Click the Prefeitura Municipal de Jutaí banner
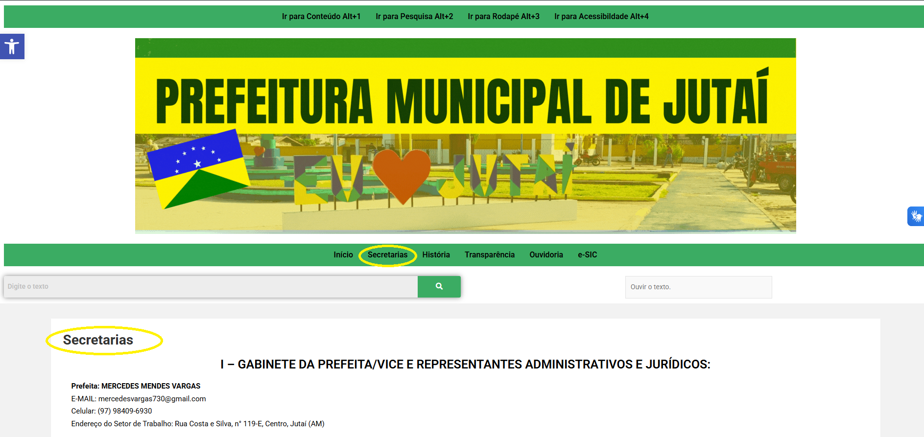This screenshot has height=437, width=924. point(465,136)
